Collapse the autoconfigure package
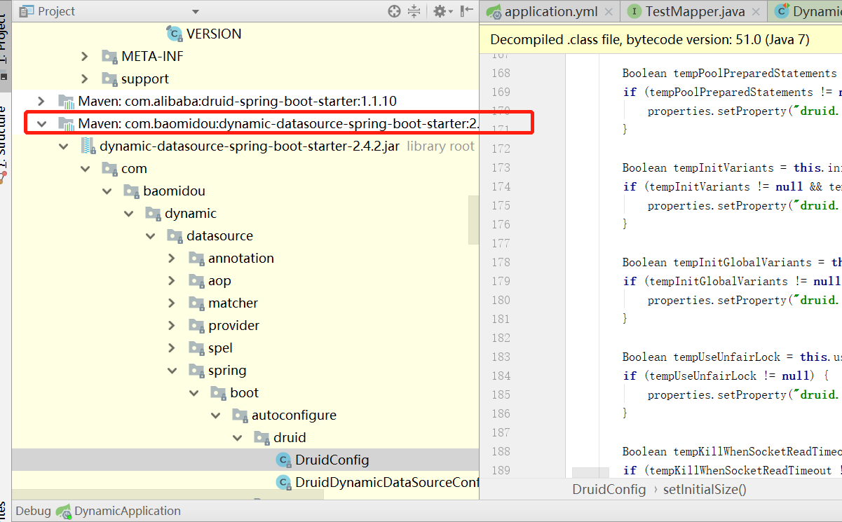842x522 pixels. click(216, 415)
